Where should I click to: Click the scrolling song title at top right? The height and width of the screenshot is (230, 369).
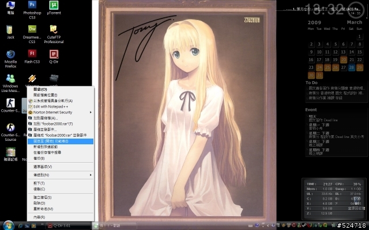tap(326, 9)
